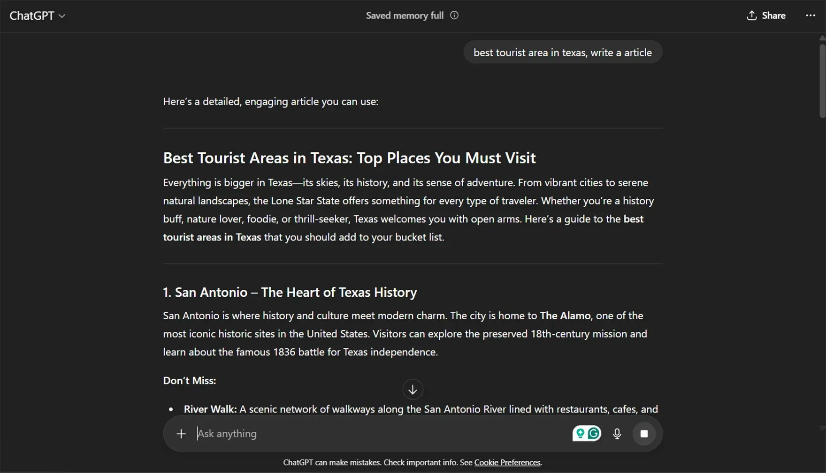Select the user's prompt bubble about Texas
This screenshot has height=473, width=826.
(x=562, y=52)
